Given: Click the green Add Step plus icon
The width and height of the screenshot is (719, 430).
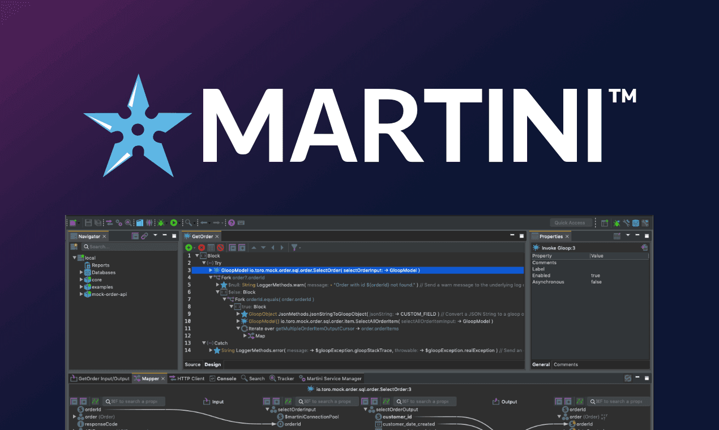Looking at the screenshot, I should 189,247.
